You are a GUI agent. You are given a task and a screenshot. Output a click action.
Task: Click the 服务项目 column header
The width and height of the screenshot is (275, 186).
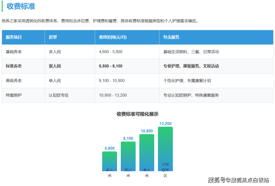14,37
